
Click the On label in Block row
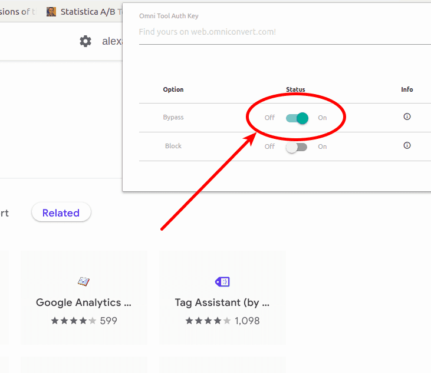tap(322, 146)
